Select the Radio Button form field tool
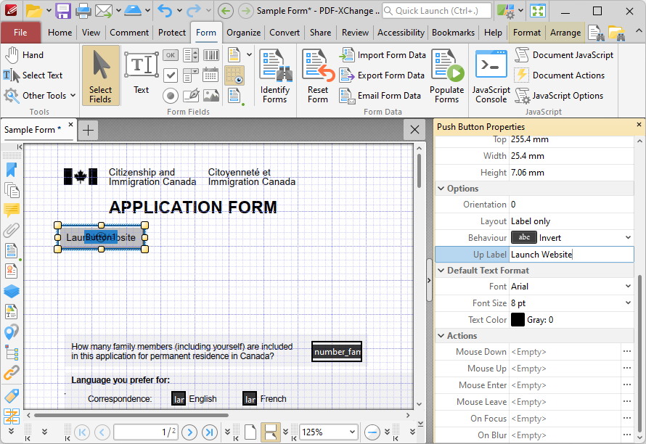 (170, 96)
